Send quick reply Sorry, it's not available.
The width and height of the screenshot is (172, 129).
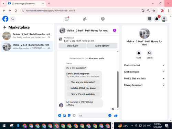click(x=83, y=94)
